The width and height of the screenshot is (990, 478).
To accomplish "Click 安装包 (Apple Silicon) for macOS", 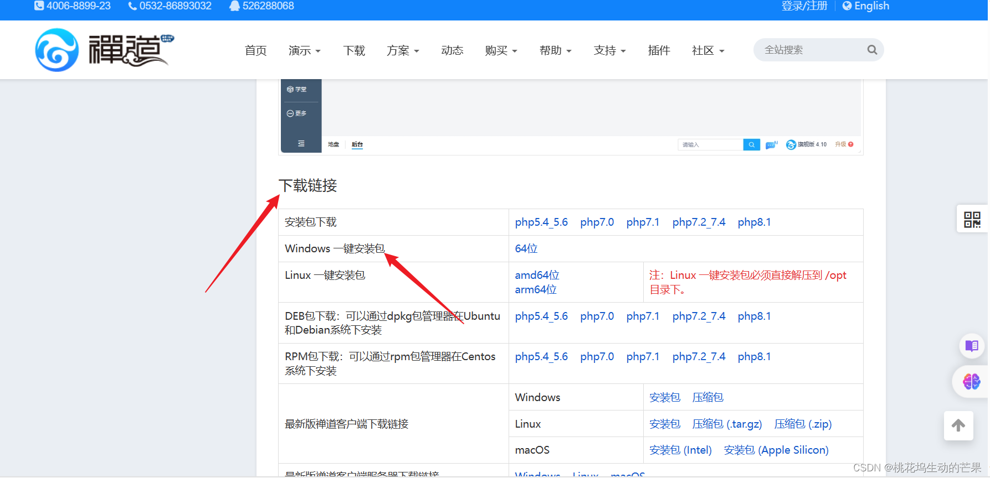I will pos(777,450).
